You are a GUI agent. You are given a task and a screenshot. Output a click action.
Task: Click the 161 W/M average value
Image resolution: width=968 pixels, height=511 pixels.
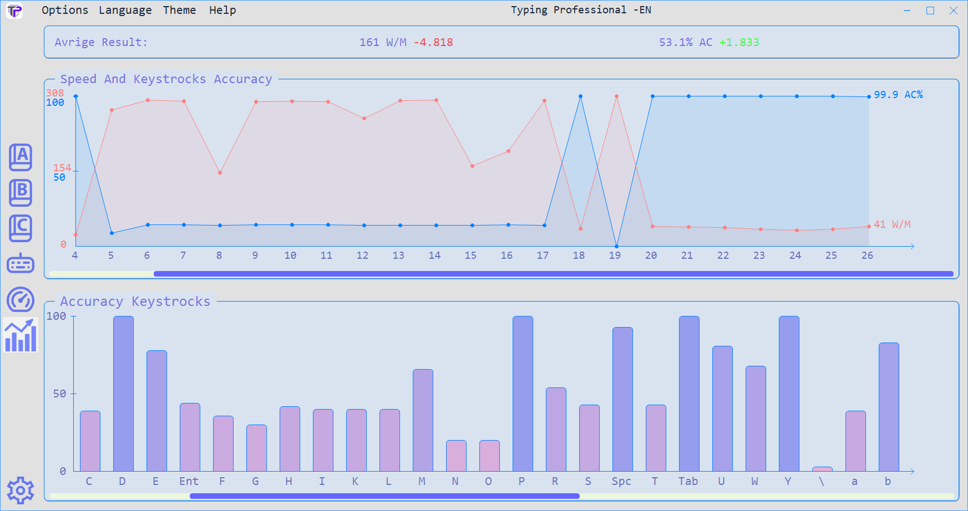pyautogui.click(x=383, y=42)
